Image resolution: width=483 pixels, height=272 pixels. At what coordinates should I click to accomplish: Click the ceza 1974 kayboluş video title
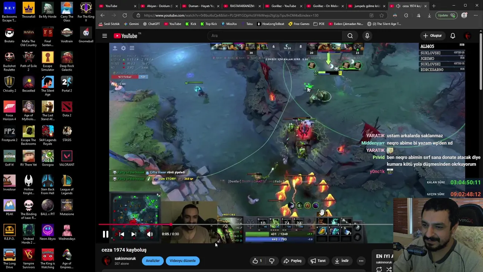(x=124, y=250)
